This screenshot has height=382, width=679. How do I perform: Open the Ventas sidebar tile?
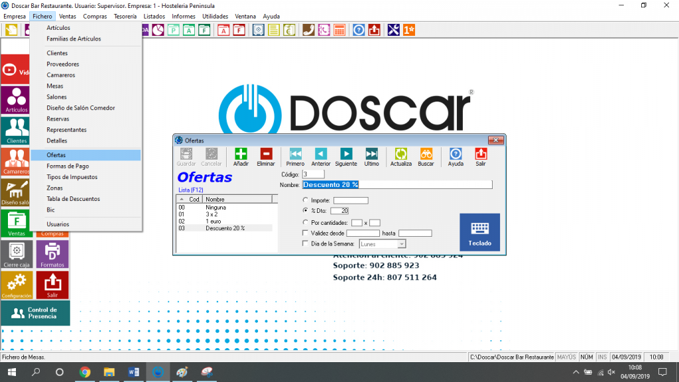pos(16,223)
